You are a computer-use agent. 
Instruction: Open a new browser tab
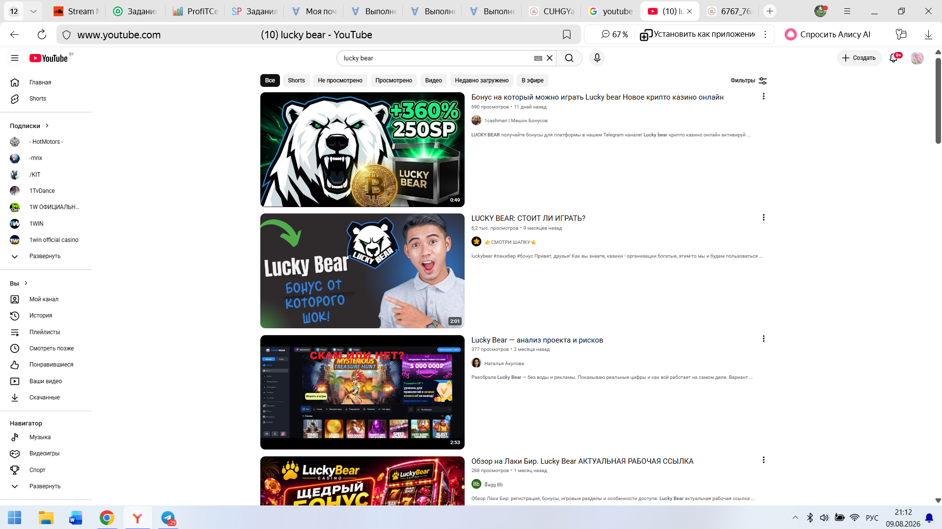click(770, 11)
